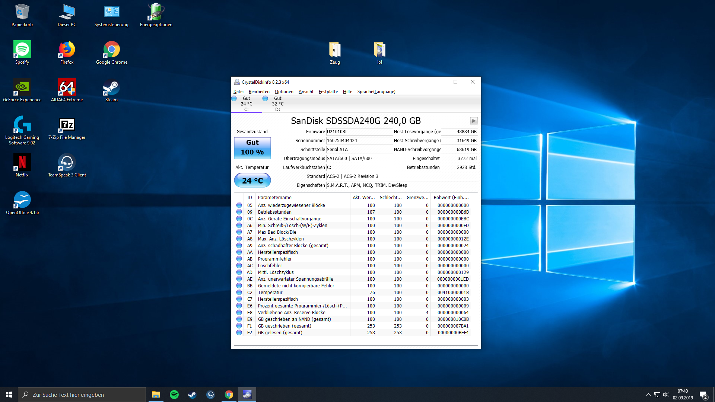
Task: Expand the hidden system tray icons chevron
Action: click(648, 395)
